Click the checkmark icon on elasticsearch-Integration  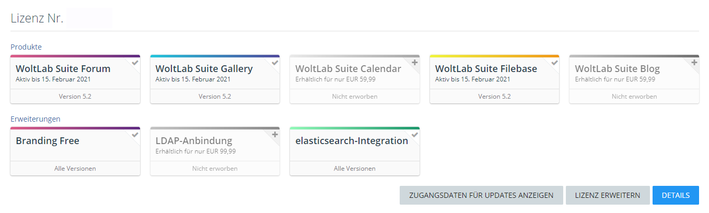[415, 135]
